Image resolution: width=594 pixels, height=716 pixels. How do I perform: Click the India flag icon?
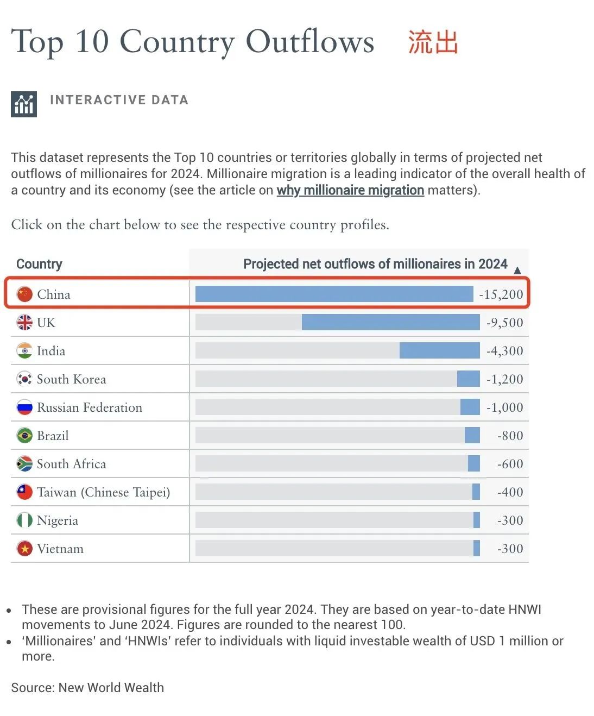pos(24,351)
